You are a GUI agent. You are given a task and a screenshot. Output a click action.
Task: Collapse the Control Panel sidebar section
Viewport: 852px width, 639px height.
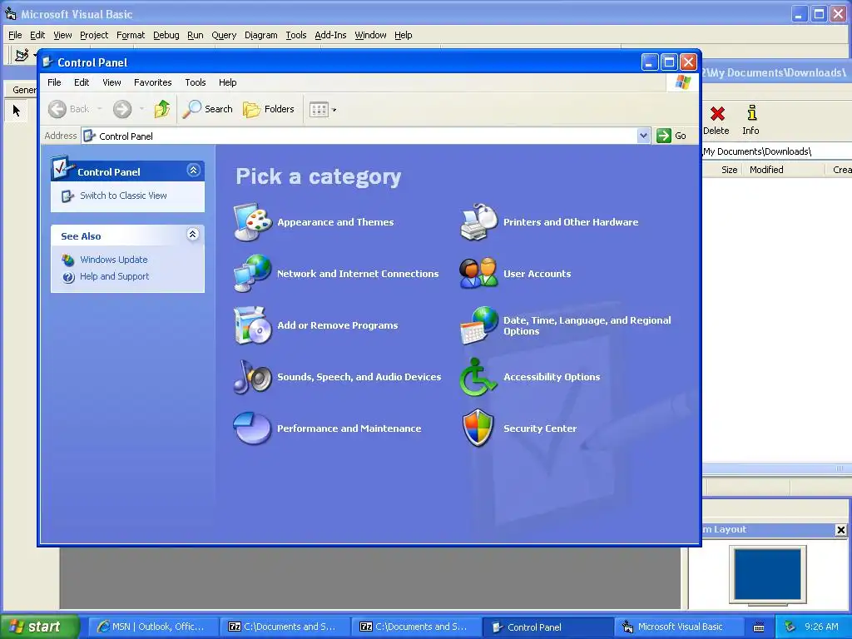coord(193,171)
